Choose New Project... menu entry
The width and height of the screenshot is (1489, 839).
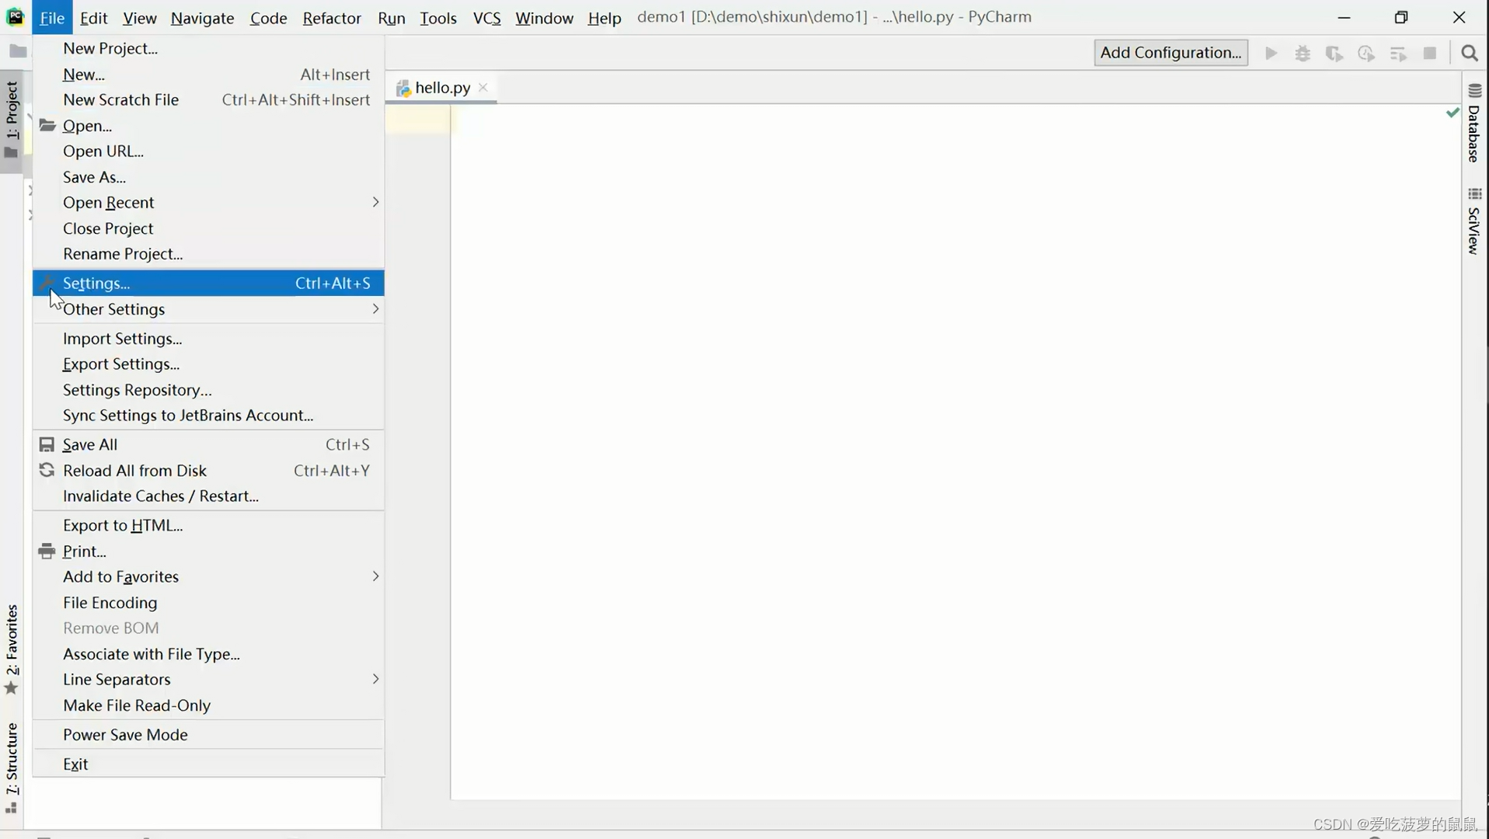point(208,48)
